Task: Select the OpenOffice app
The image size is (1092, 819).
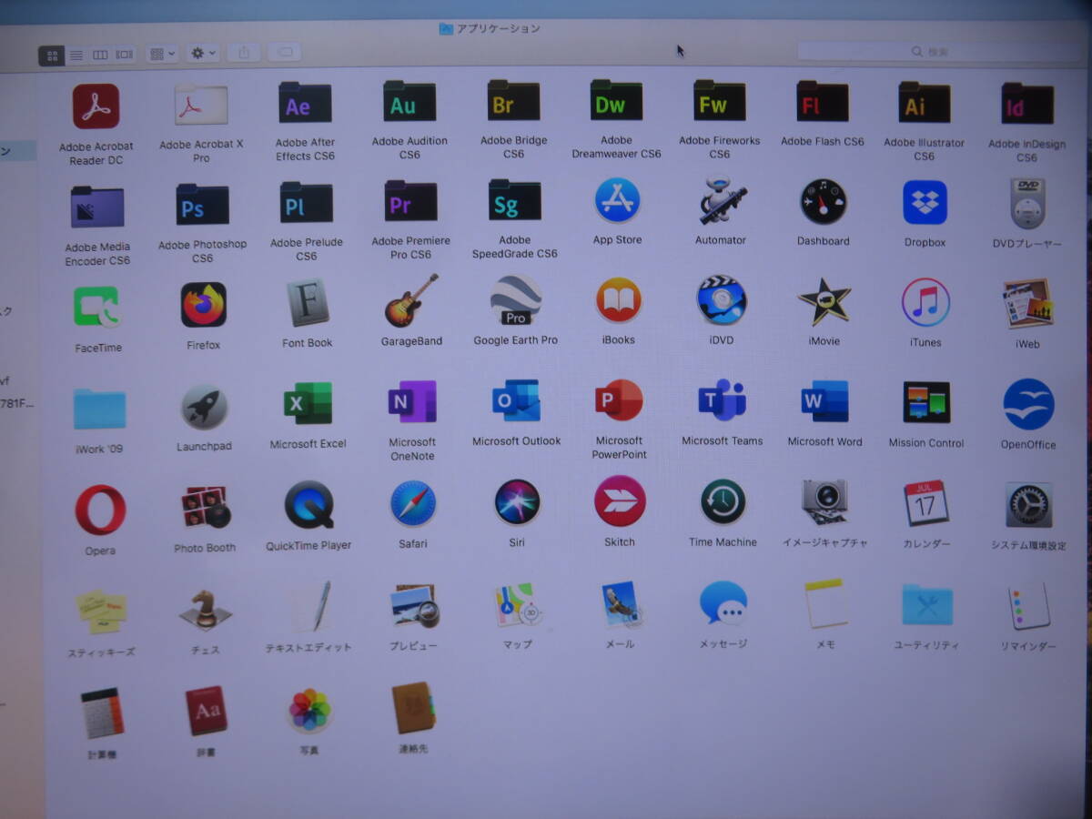Action: point(1028,404)
